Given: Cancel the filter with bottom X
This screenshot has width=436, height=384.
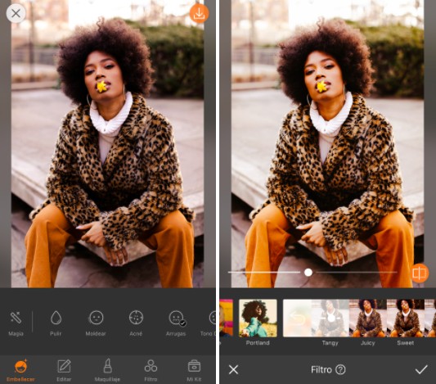Looking at the screenshot, I should [x=233, y=369].
